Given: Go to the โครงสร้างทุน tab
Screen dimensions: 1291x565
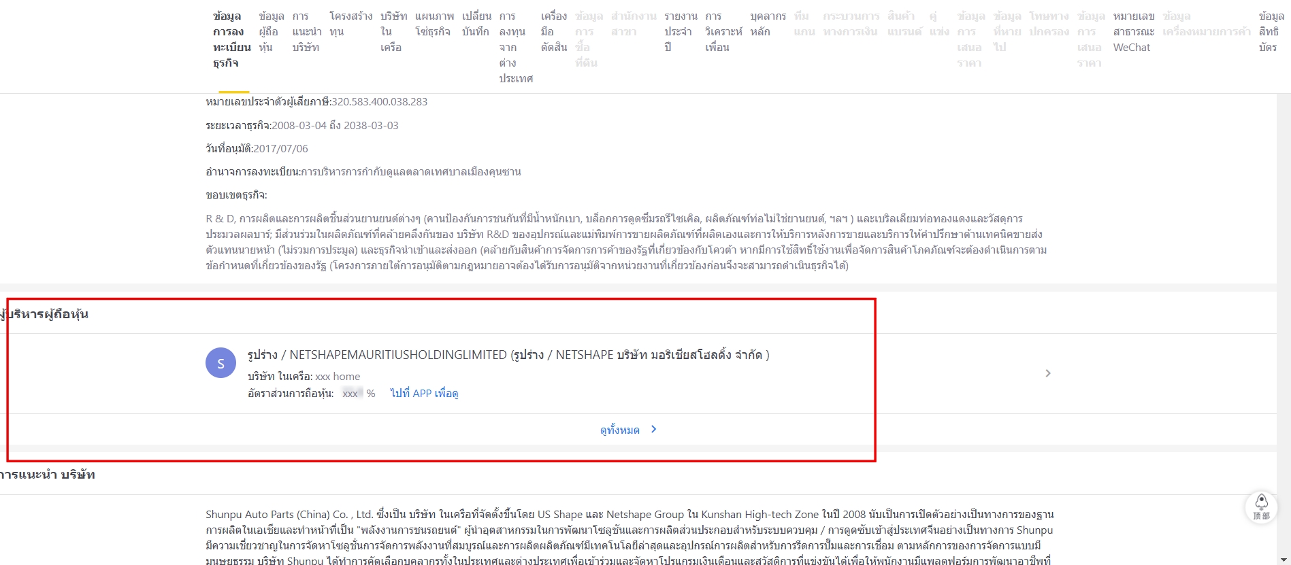Looking at the screenshot, I should tap(350, 24).
